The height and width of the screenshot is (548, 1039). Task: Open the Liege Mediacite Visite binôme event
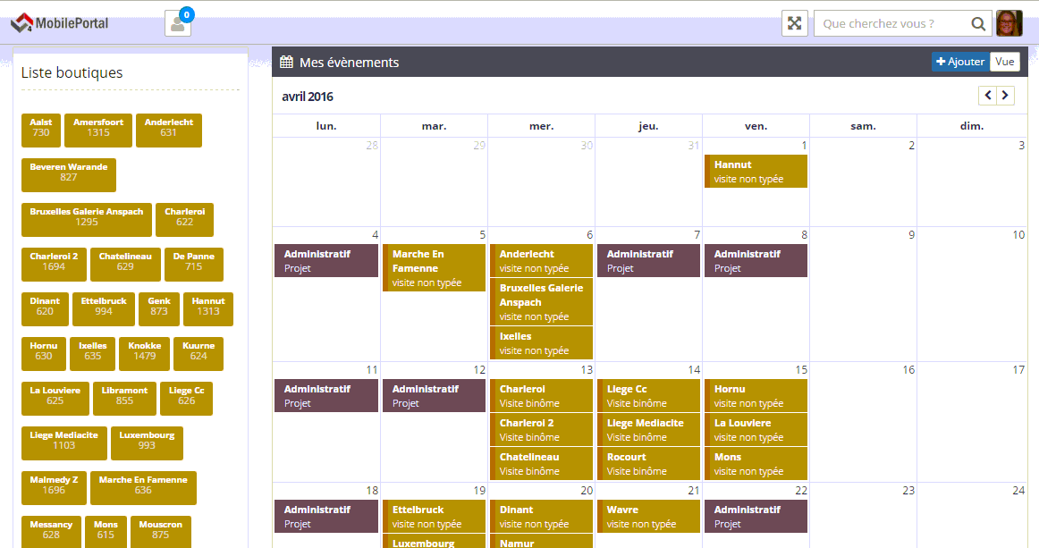[x=649, y=430]
